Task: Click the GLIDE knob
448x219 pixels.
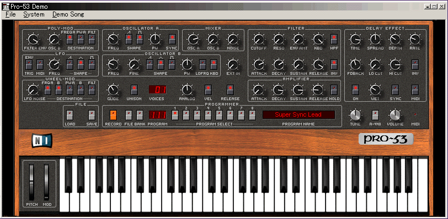Action: coord(113,90)
